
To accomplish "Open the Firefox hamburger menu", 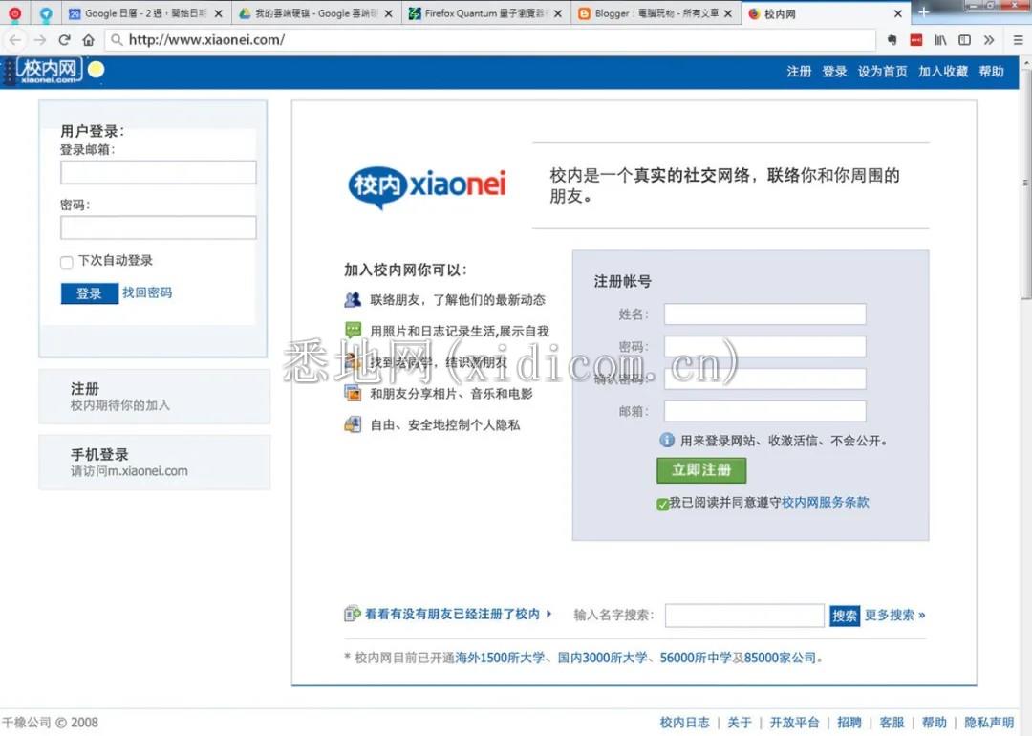I will pos(1019,40).
